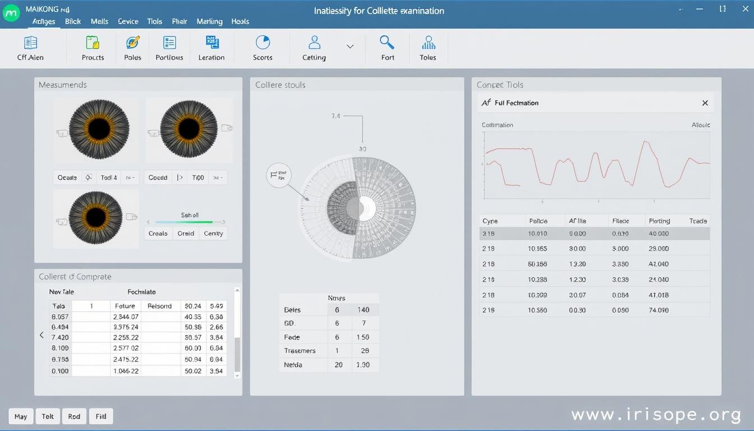Open the Cevice menu
Image resolution: width=754 pixels, height=431 pixels.
pyautogui.click(x=128, y=21)
